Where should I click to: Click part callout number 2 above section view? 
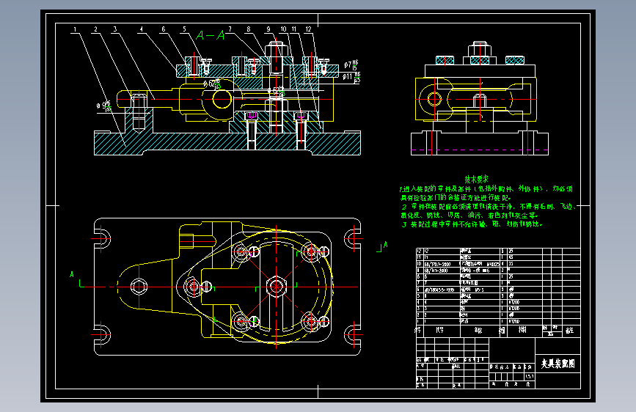click(x=95, y=29)
